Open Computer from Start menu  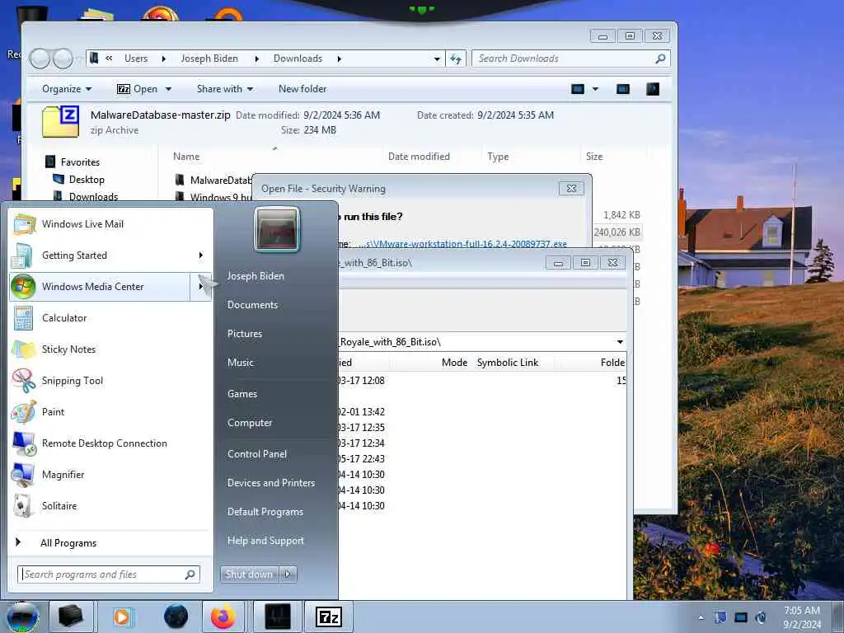(x=250, y=423)
